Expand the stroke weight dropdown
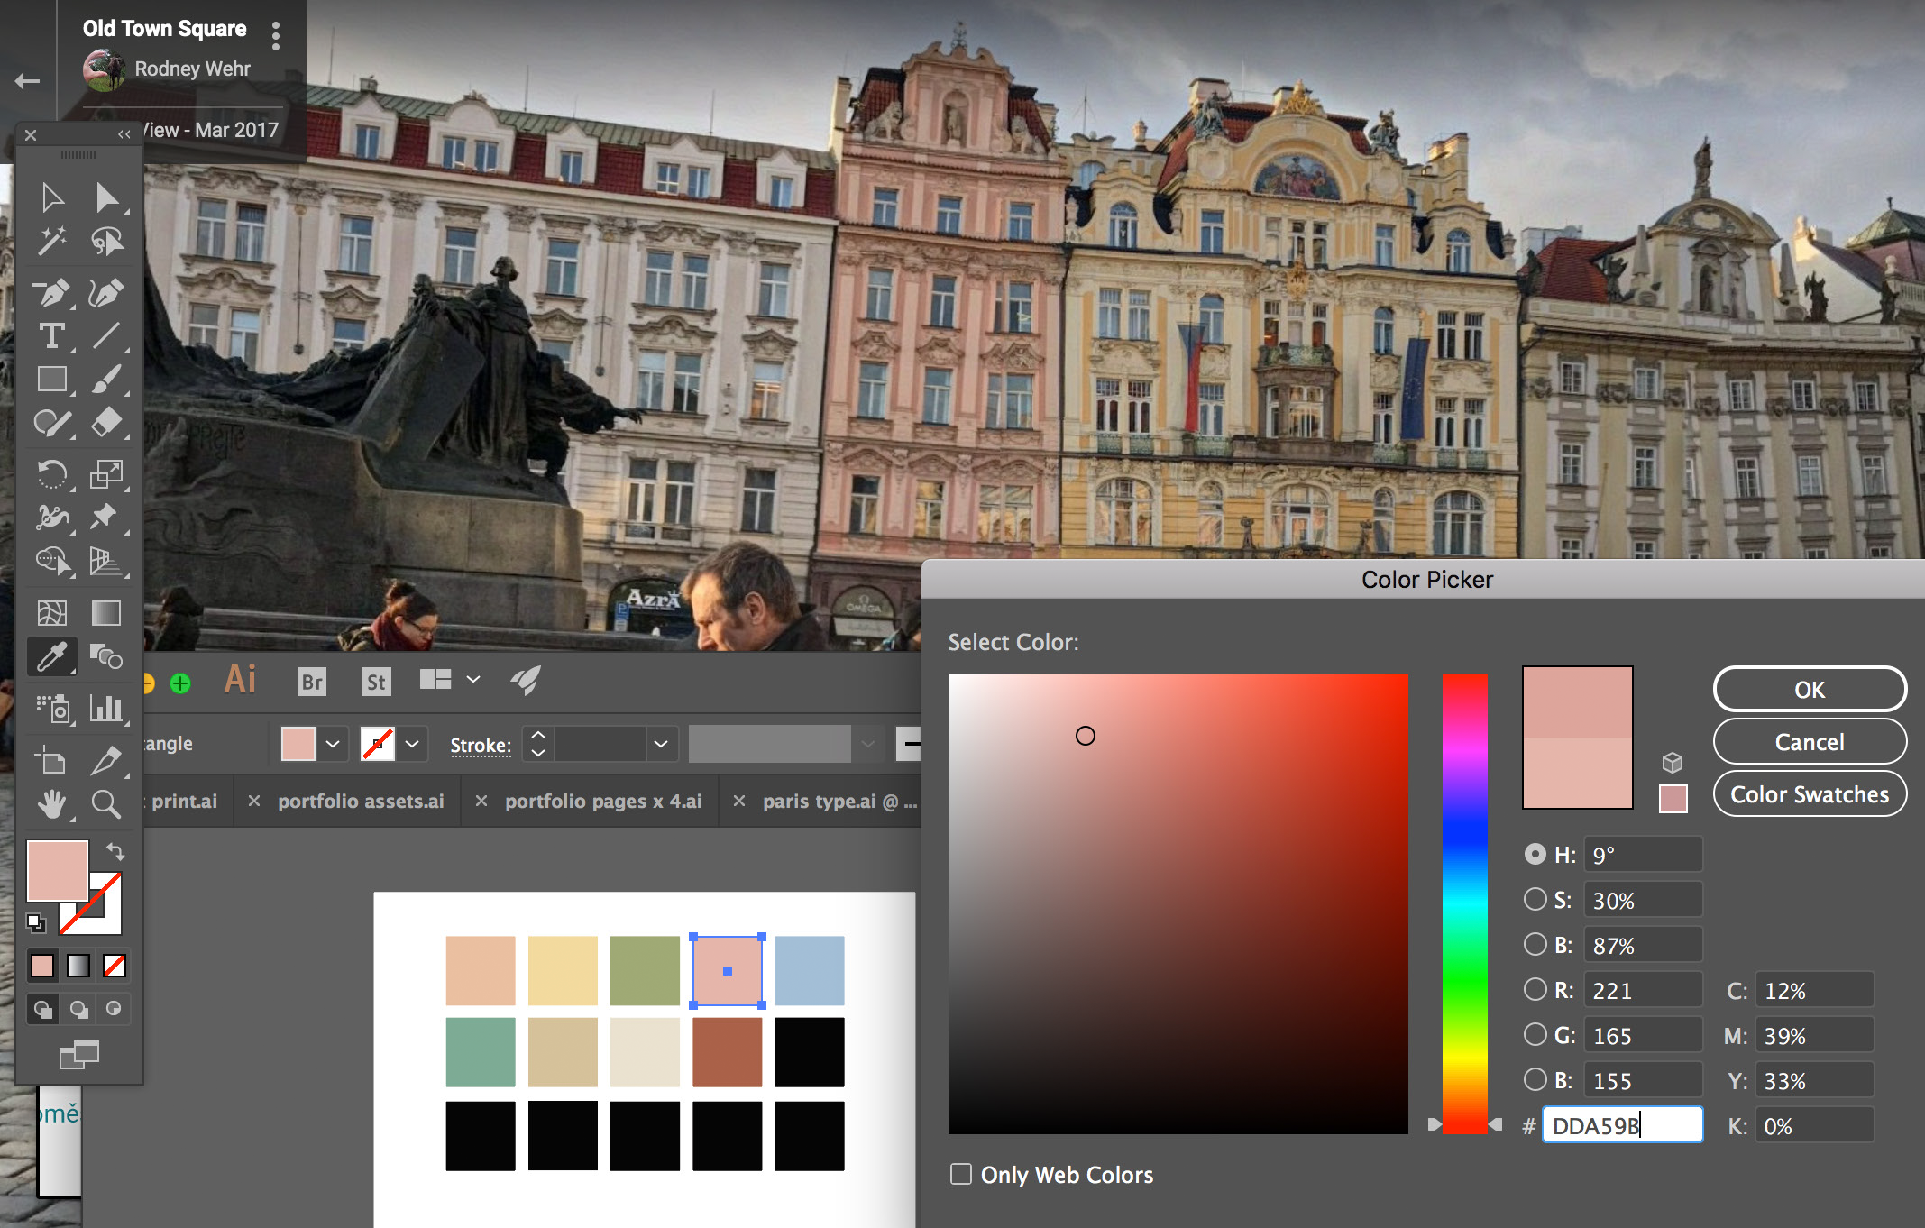 (661, 744)
